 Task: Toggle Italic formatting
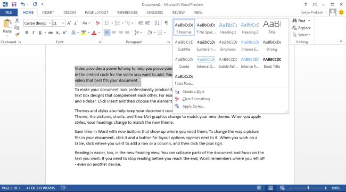tap(33, 33)
